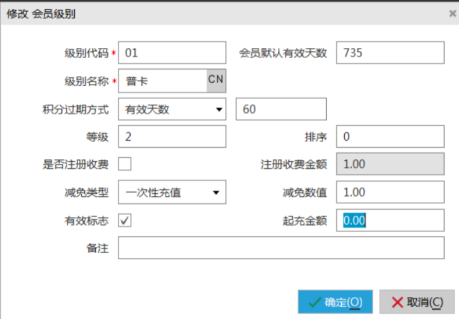Click the 级别代码 input field
The height and width of the screenshot is (319, 459).
[x=172, y=53]
